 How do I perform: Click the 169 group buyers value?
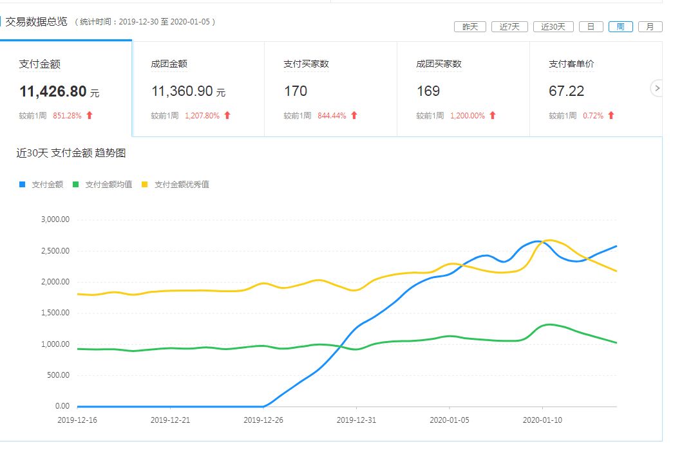(428, 91)
